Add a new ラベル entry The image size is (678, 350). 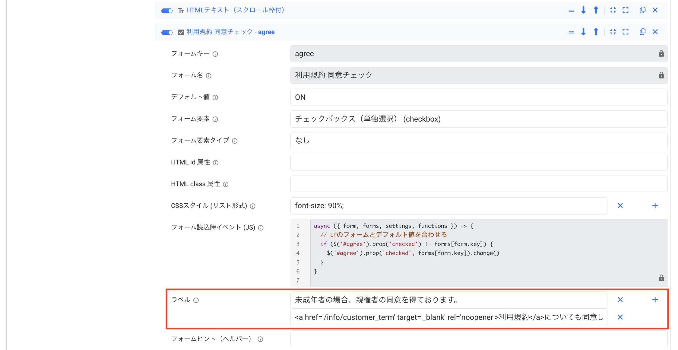point(655,300)
